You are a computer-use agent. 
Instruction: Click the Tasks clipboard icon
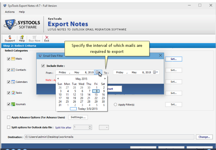[x=13, y=93]
